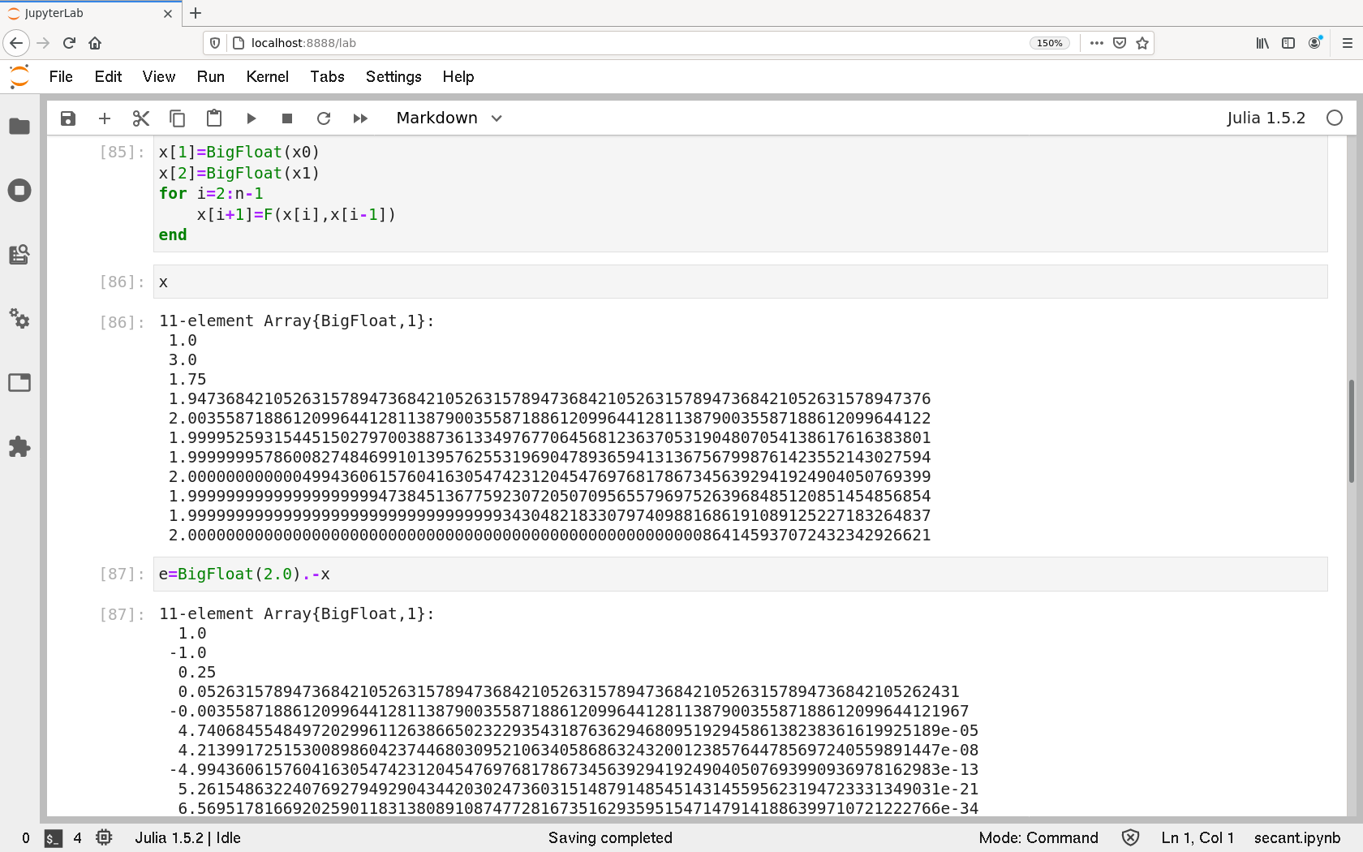The height and width of the screenshot is (852, 1363).
Task: Switch kernel by clicking Julia 1.5.2
Action: (x=1266, y=118)
